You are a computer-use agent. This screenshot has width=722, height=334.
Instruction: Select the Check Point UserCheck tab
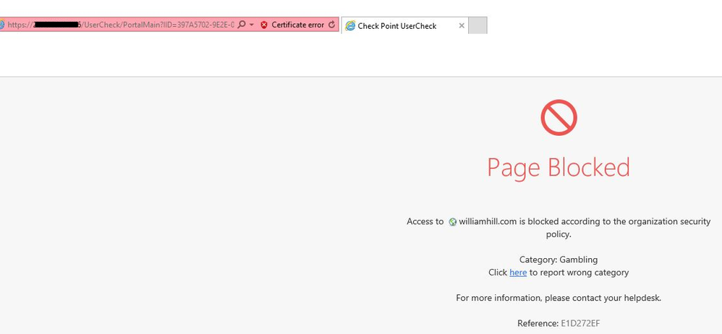click(397, 26)
